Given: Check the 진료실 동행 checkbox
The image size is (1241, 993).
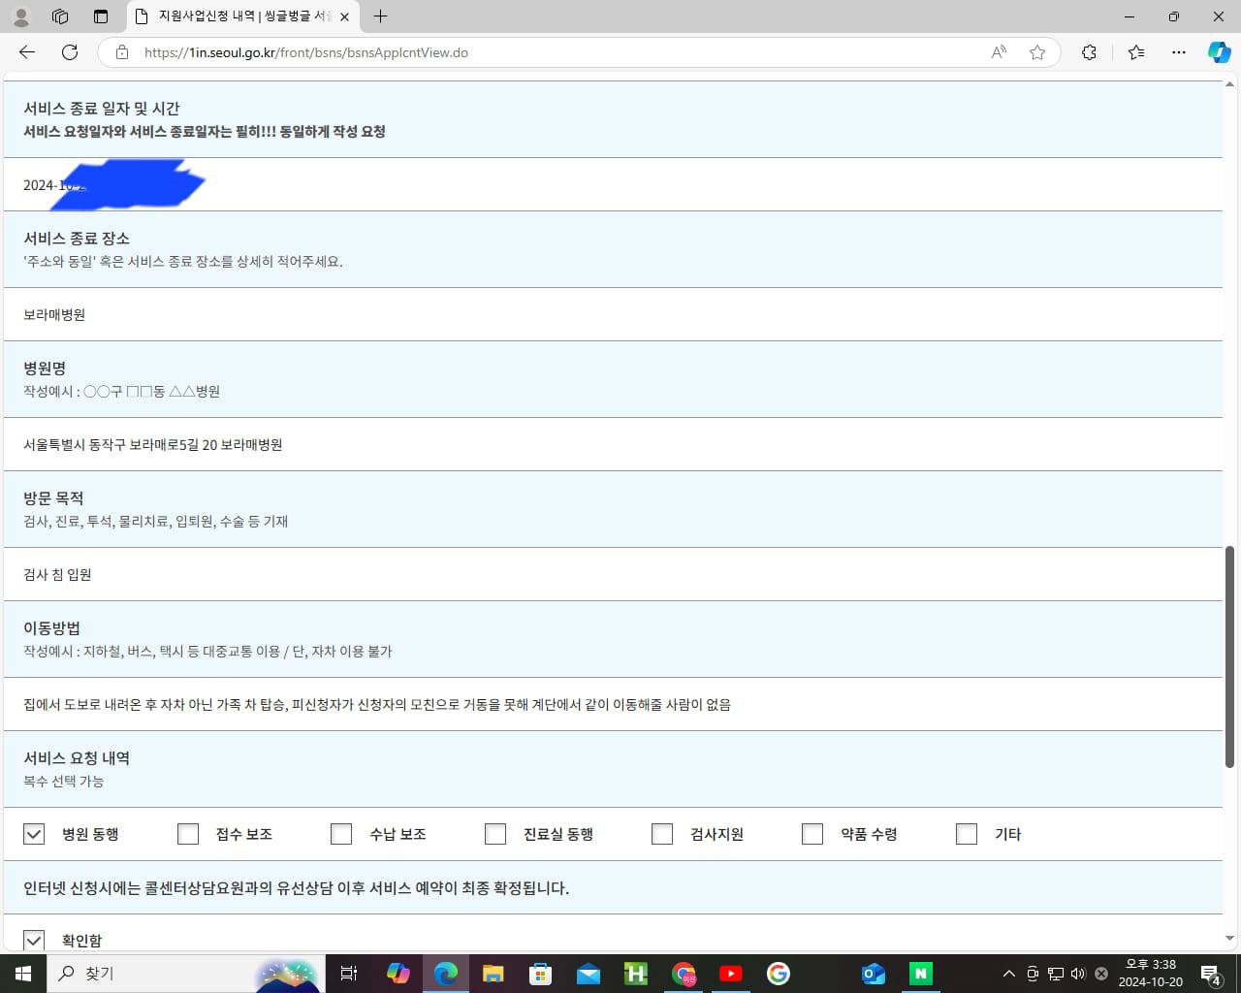Looking at the screenshot, I should point(495,834).
